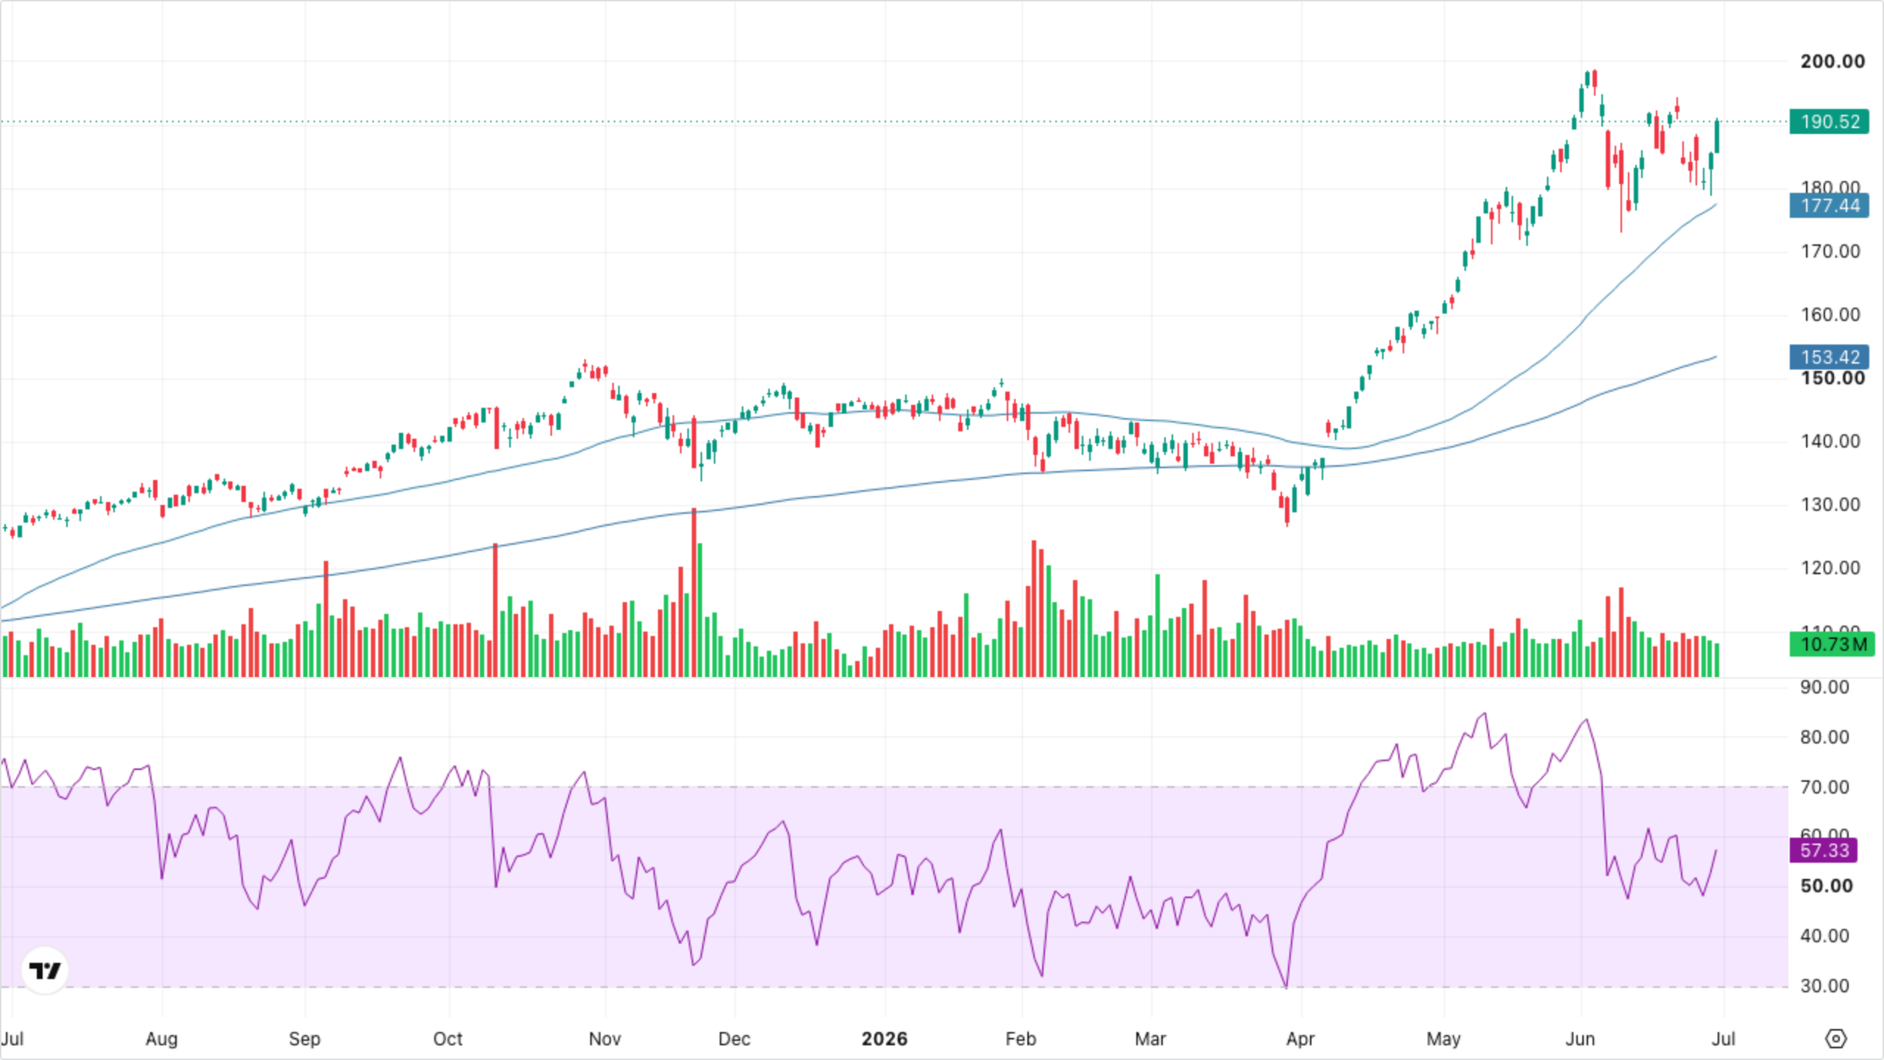
Task: Select the 190.52 current price label
Action: pos(1830,121)
